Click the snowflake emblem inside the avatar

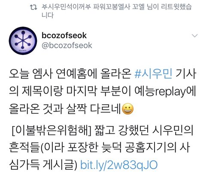coord(23,40)
